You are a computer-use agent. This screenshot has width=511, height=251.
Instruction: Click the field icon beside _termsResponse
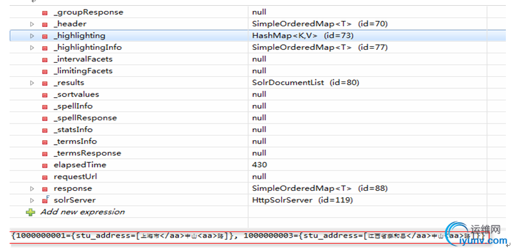(45, 154)
